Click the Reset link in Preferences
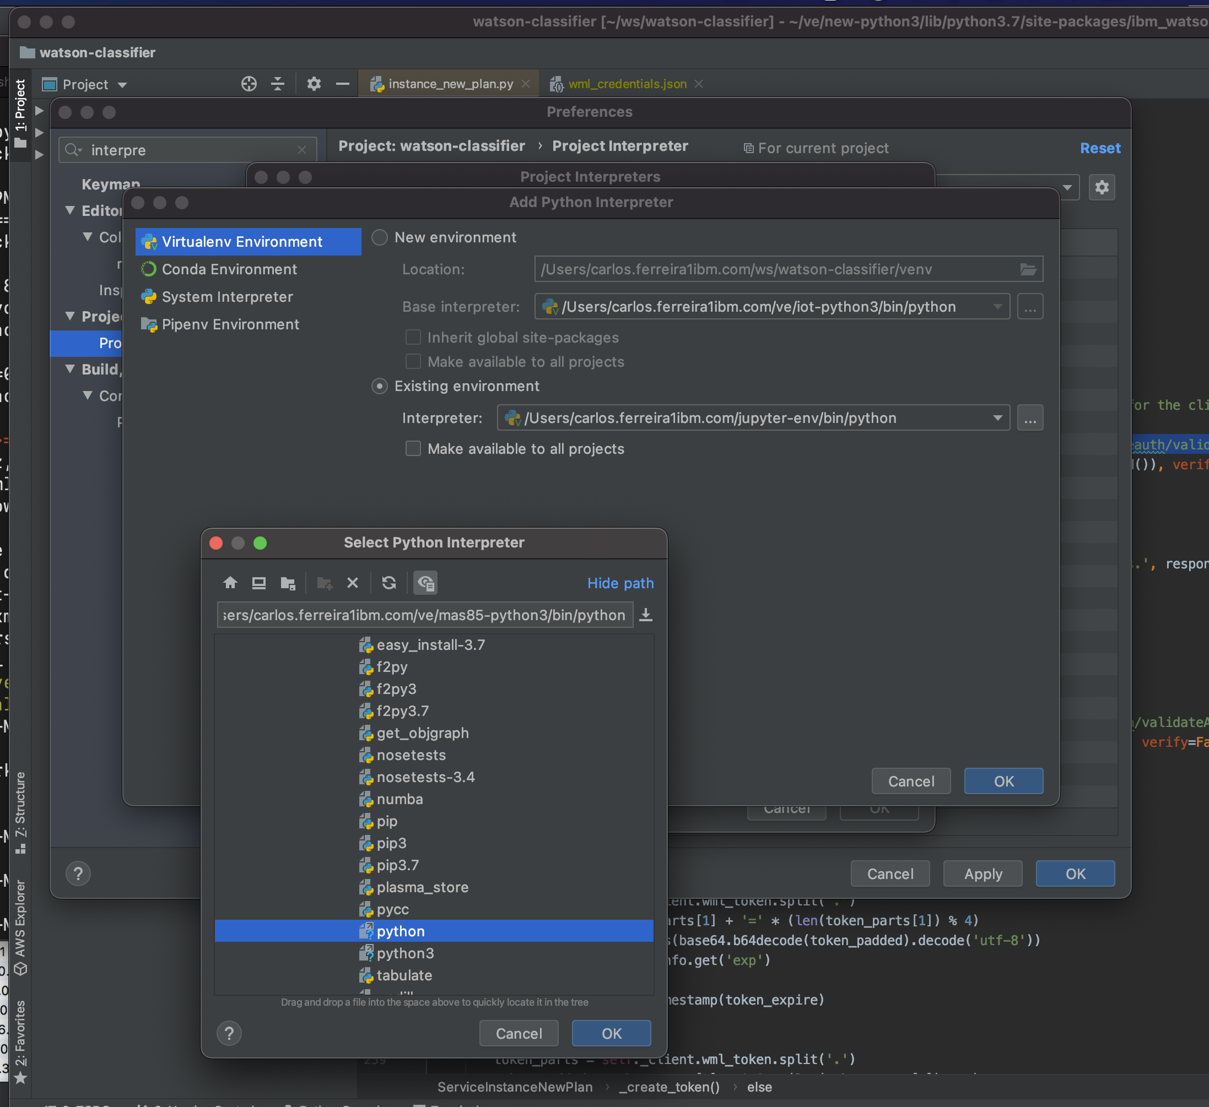Viewport: 1209px width, 1107px height. (1100, 148)
